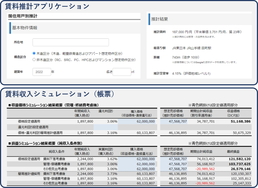This screenshot has height=188, width=258.
Task: Click the 所在地 input field
Action: pos(71,42)
